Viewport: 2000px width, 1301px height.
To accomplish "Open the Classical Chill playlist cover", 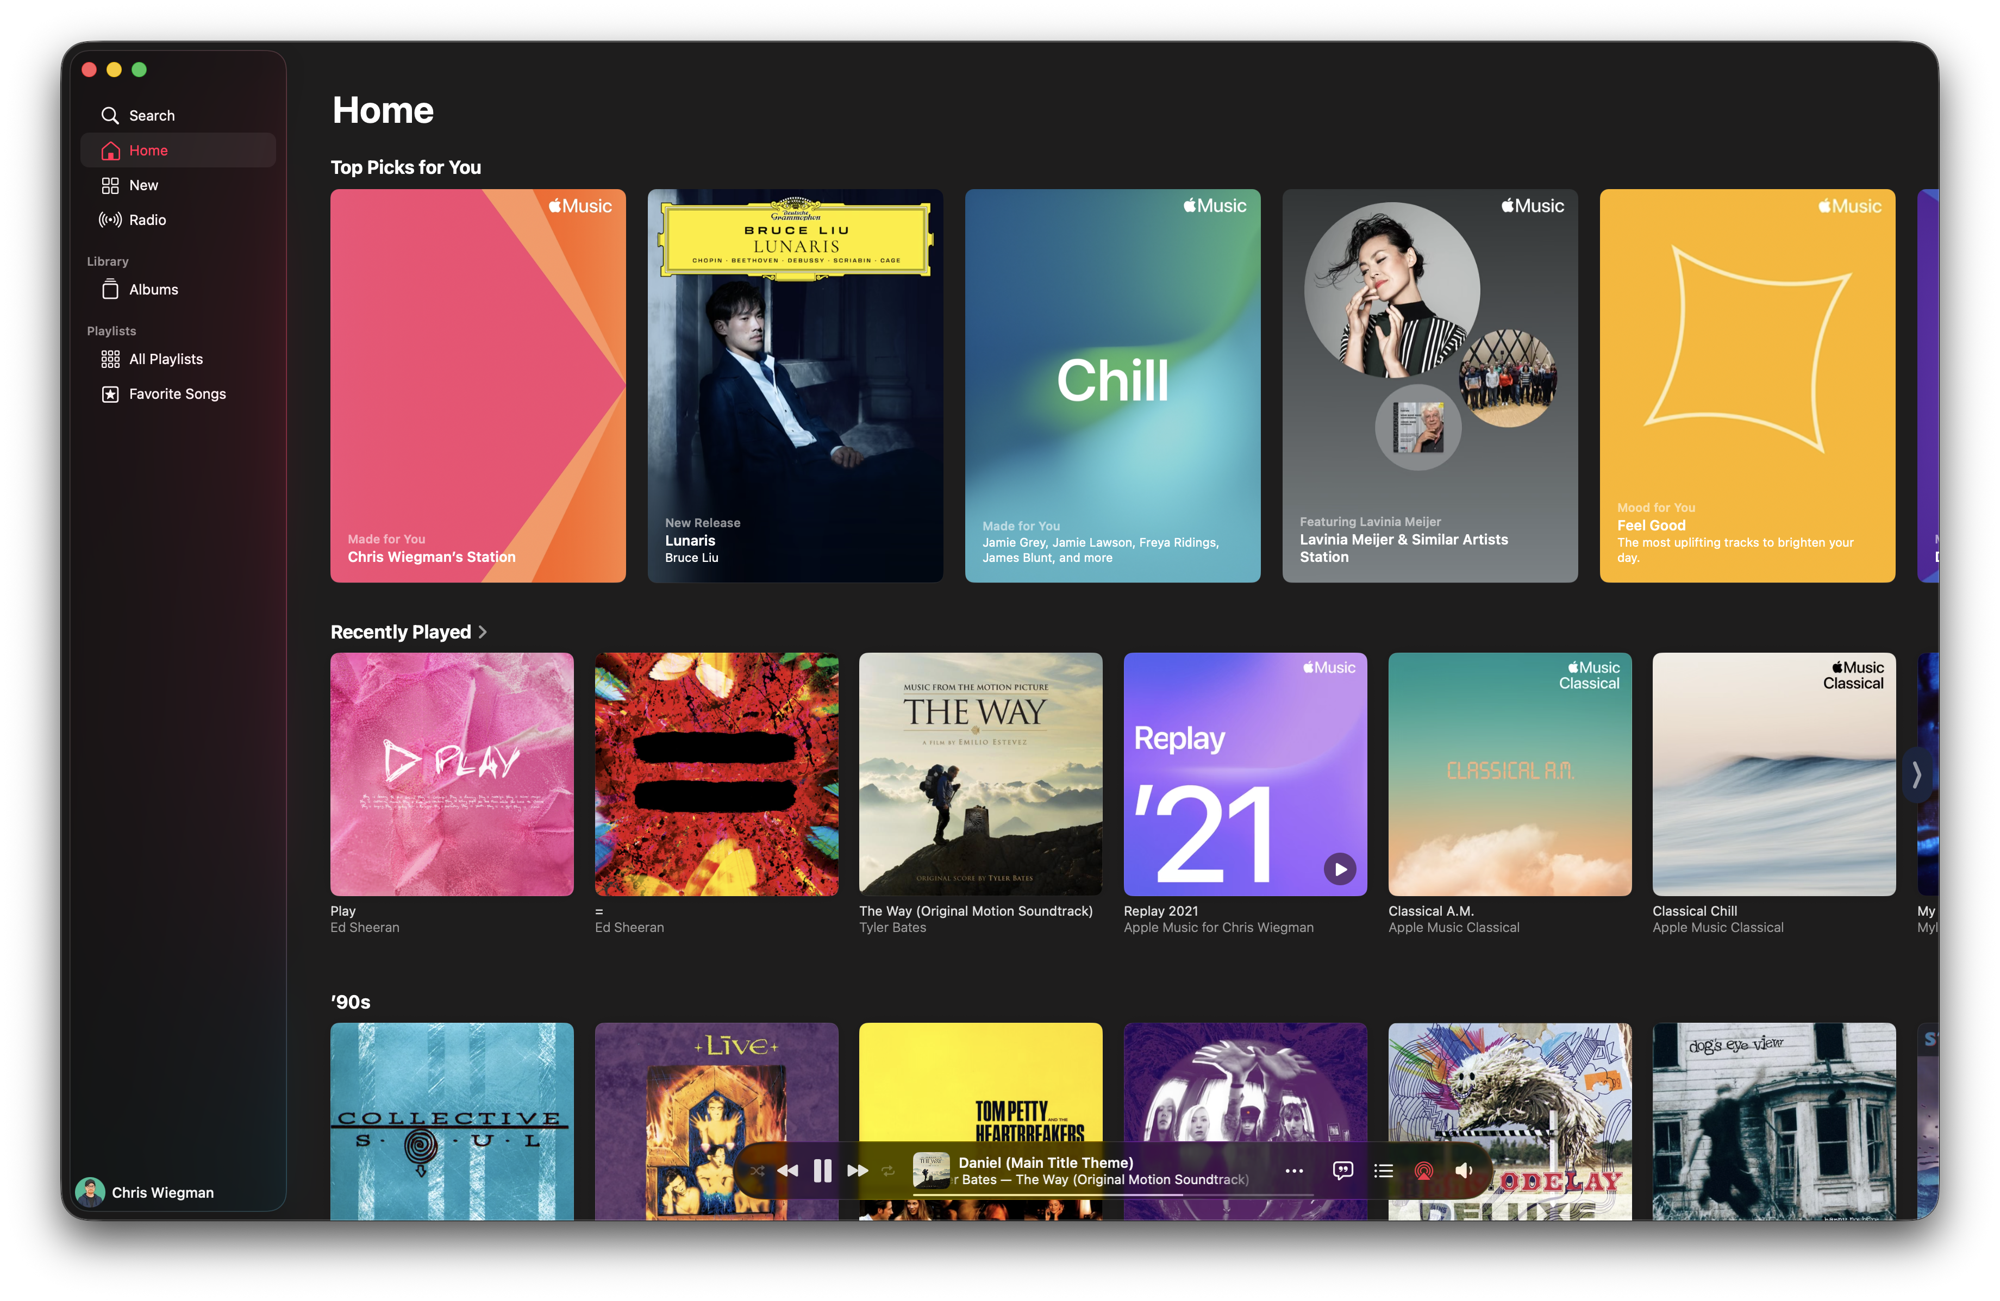I will click(1773, 773).
